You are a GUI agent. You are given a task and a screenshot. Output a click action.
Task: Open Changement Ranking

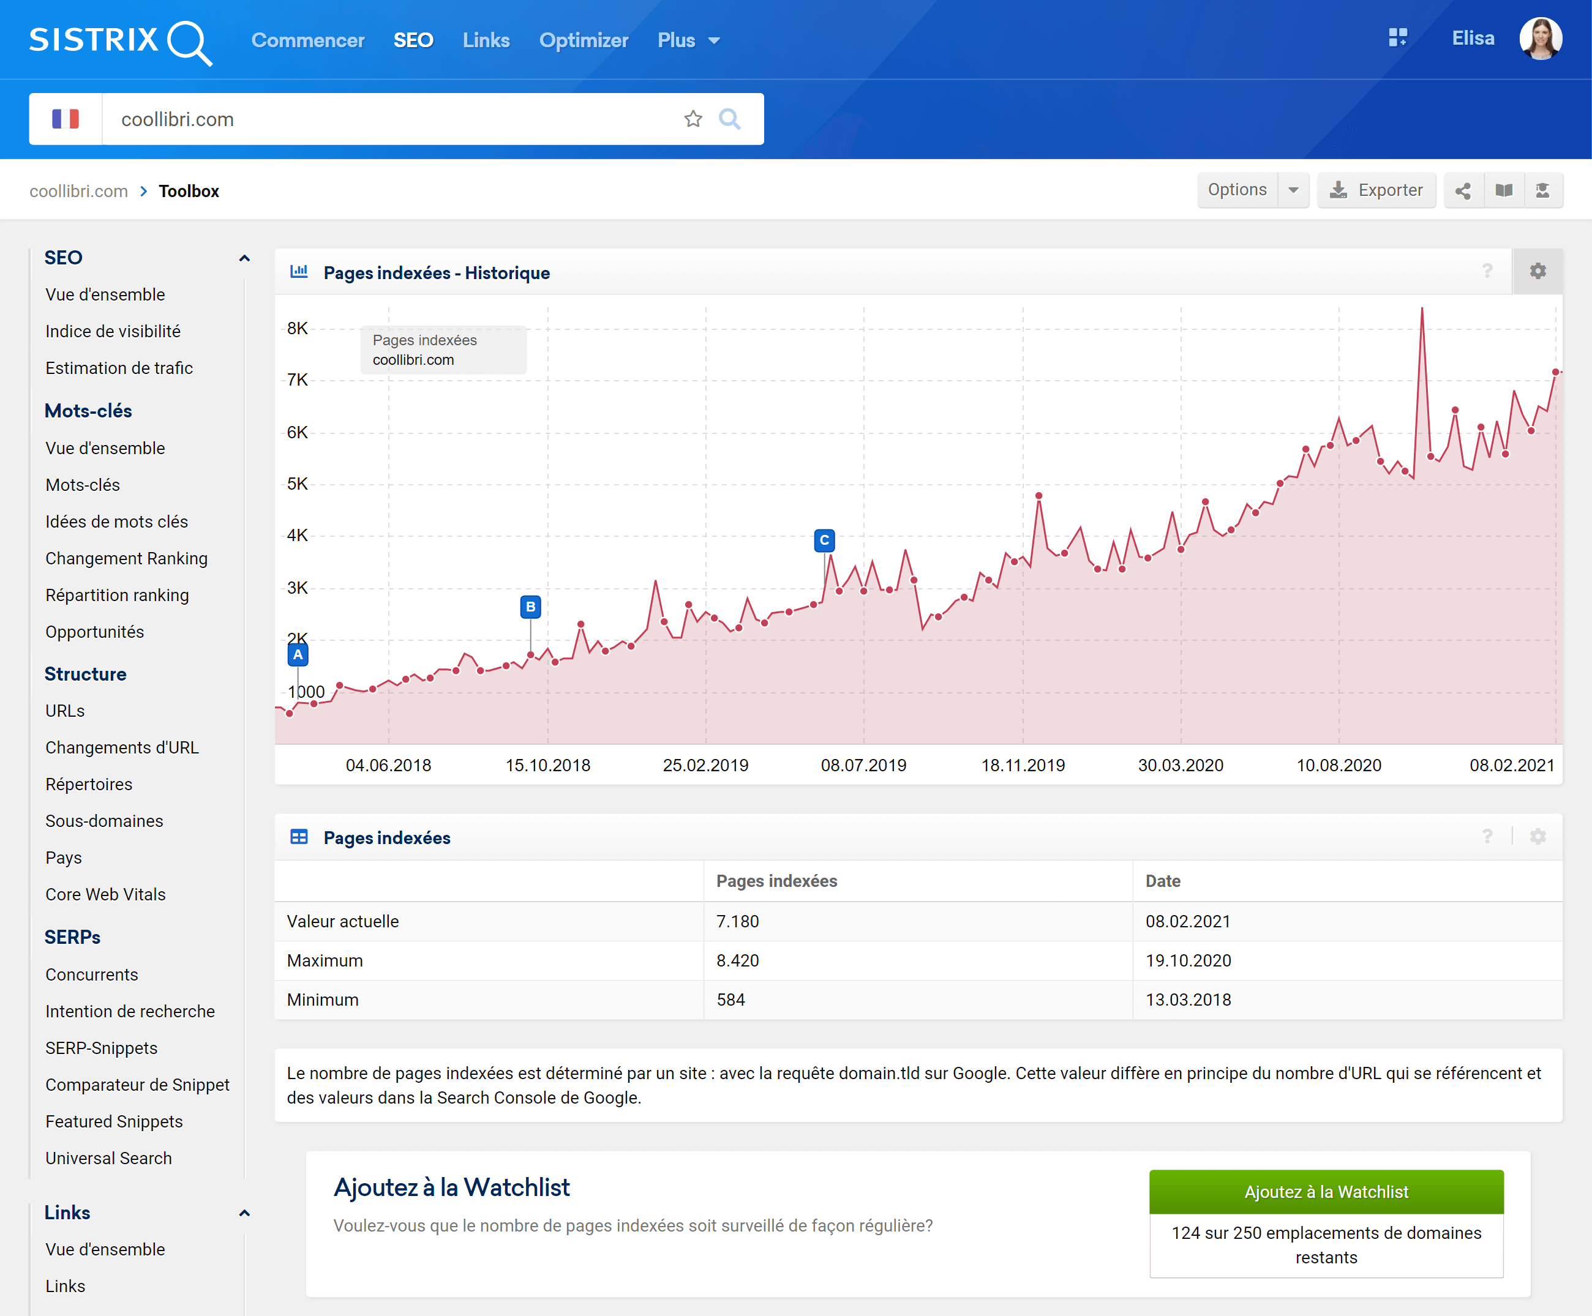[127, 558]
